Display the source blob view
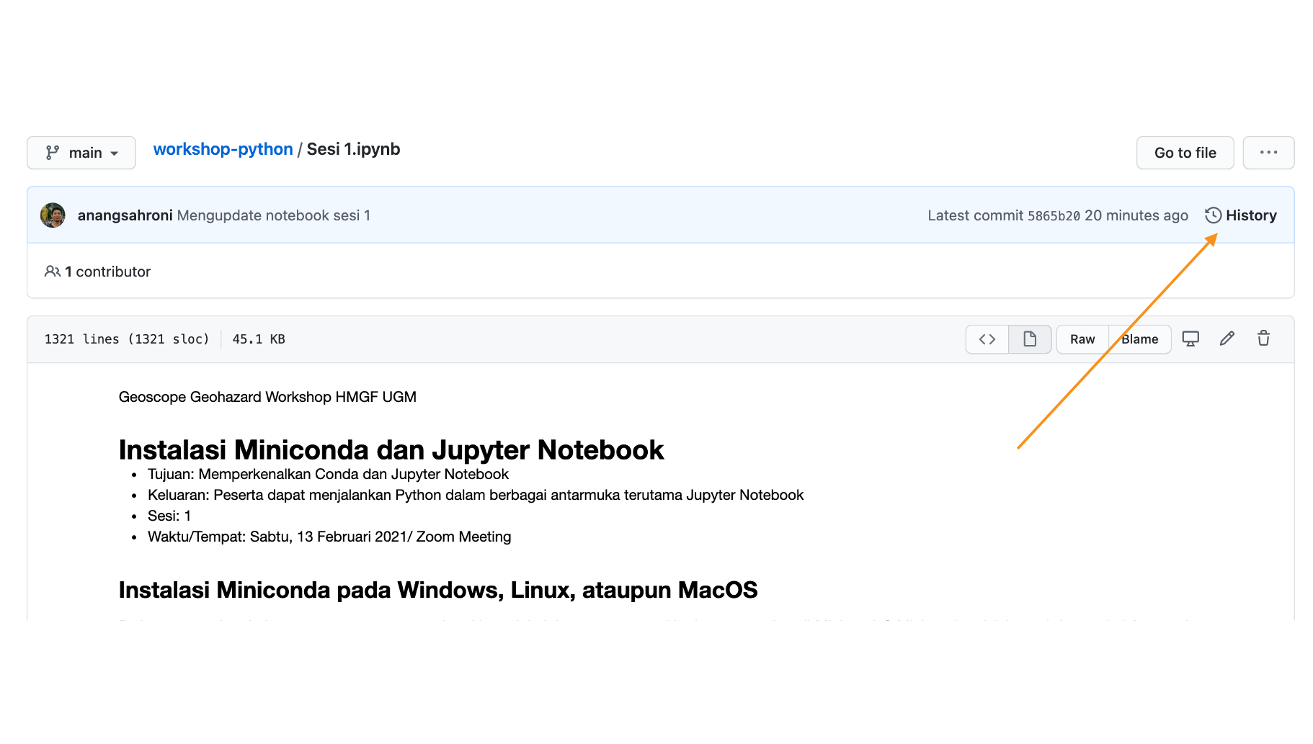 (987, 339)
